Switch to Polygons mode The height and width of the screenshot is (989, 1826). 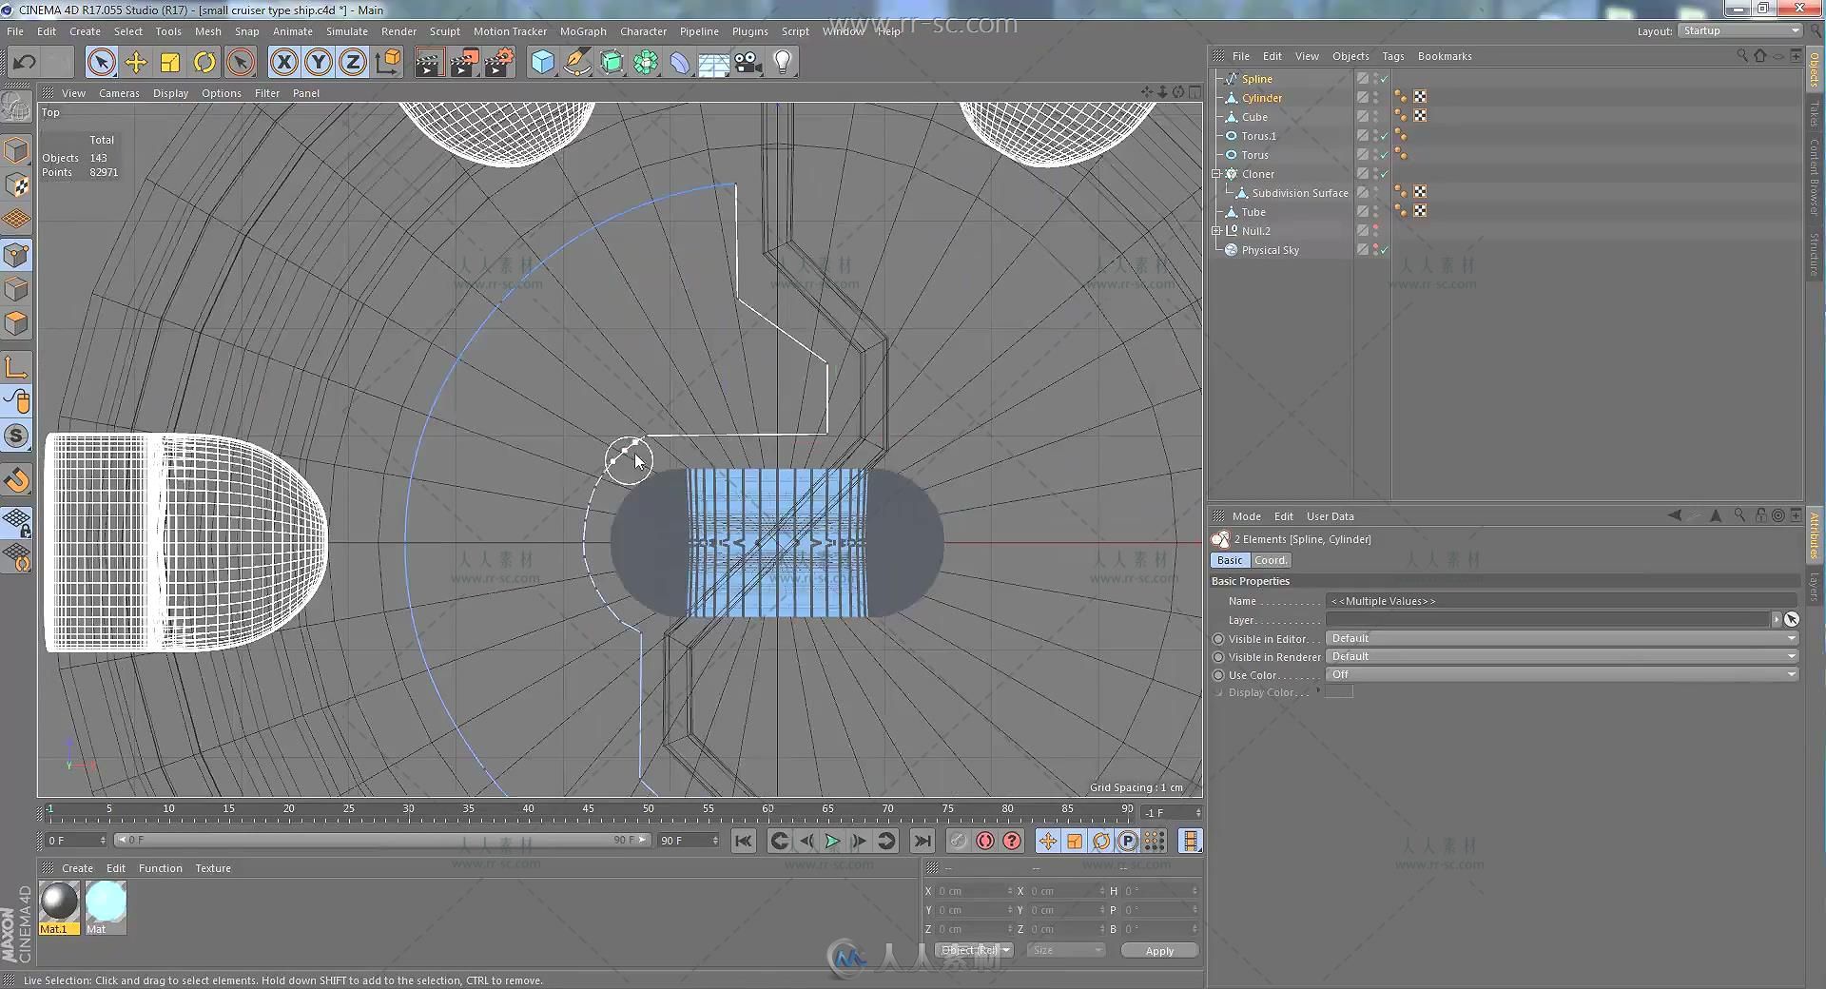pos(16,323)
